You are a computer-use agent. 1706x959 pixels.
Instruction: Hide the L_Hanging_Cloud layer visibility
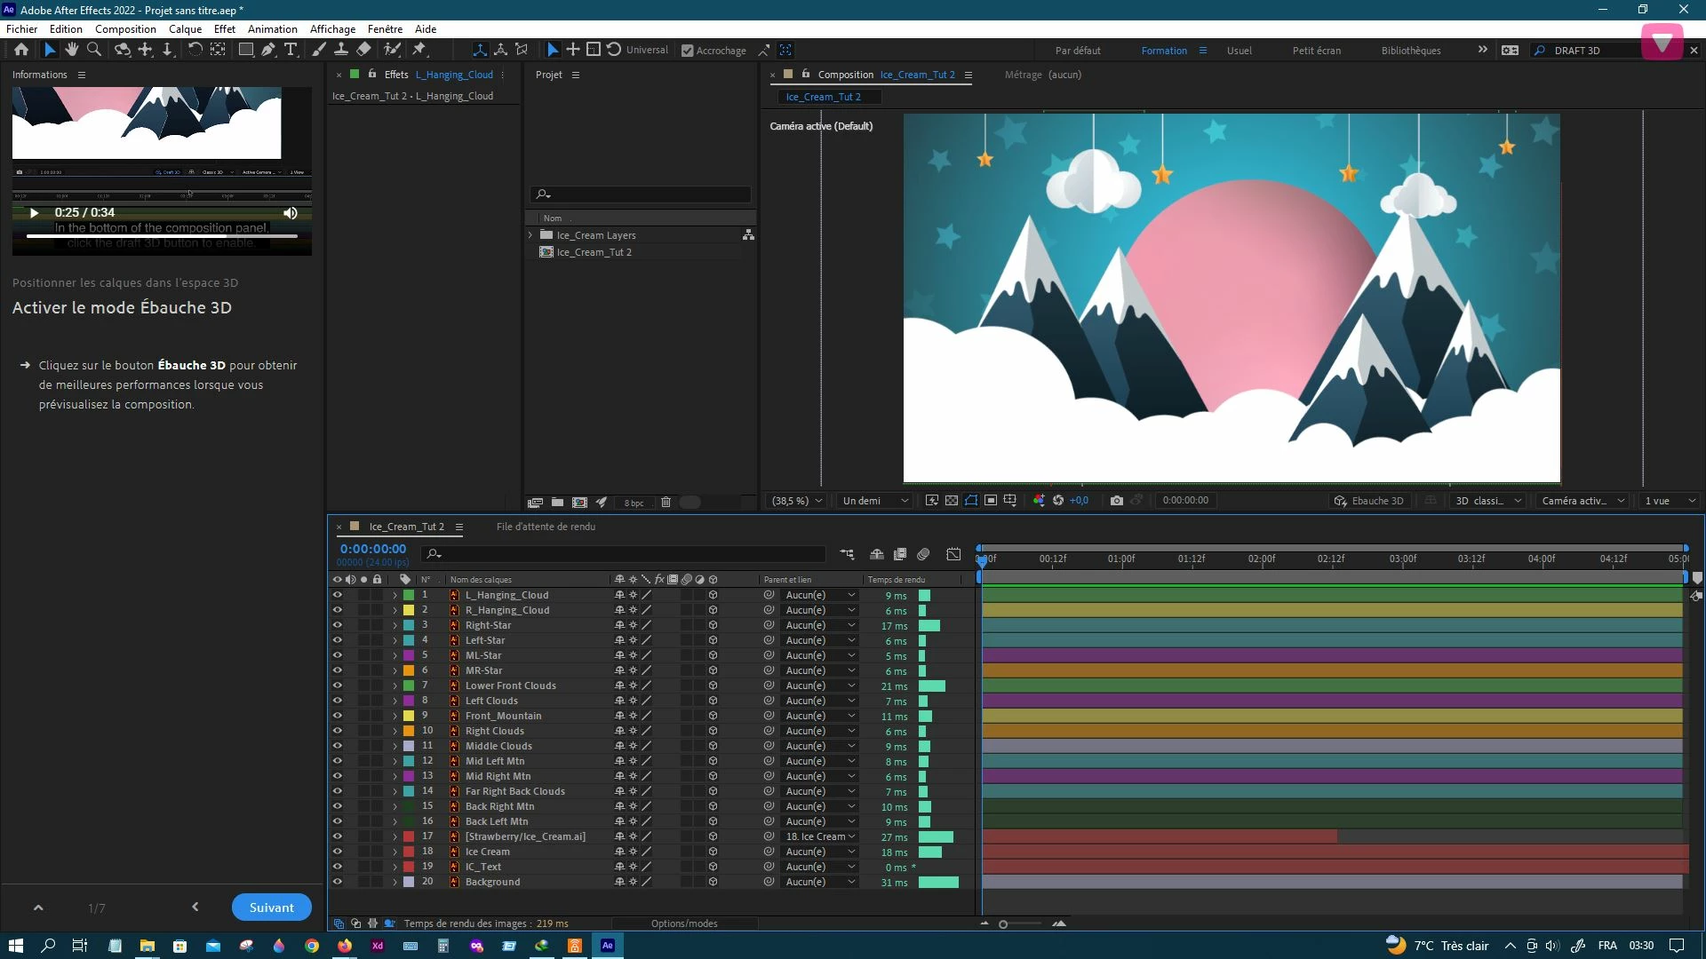(x=338, y=595)
